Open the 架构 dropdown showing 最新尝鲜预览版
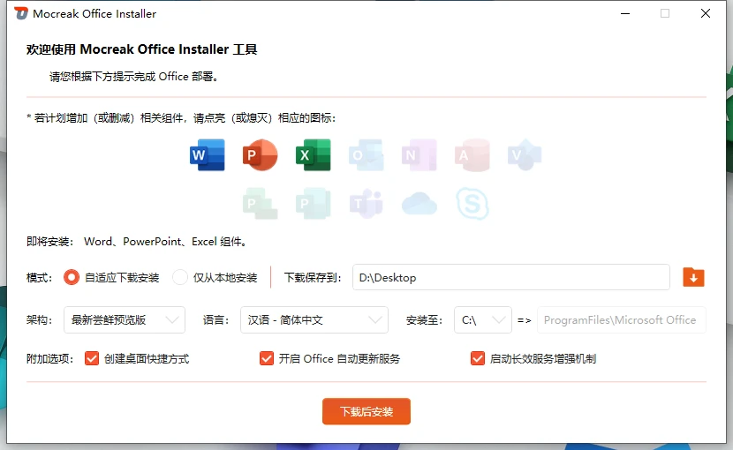The width and height of the screenshot is (733, 450). coord(125,320)
